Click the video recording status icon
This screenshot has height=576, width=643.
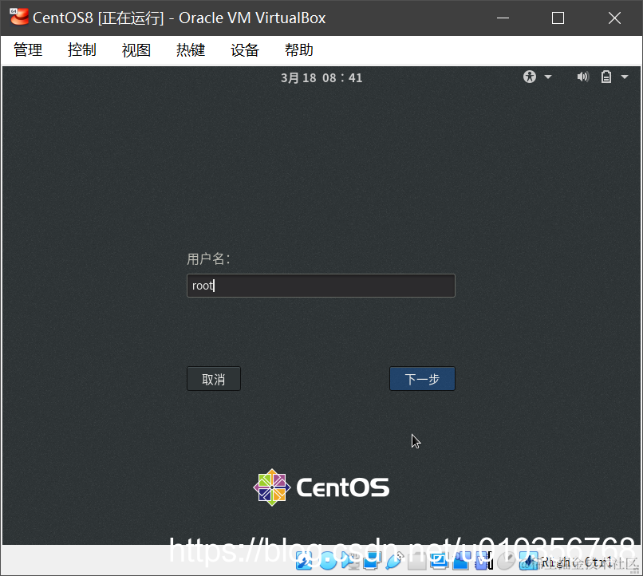point(461,561)
